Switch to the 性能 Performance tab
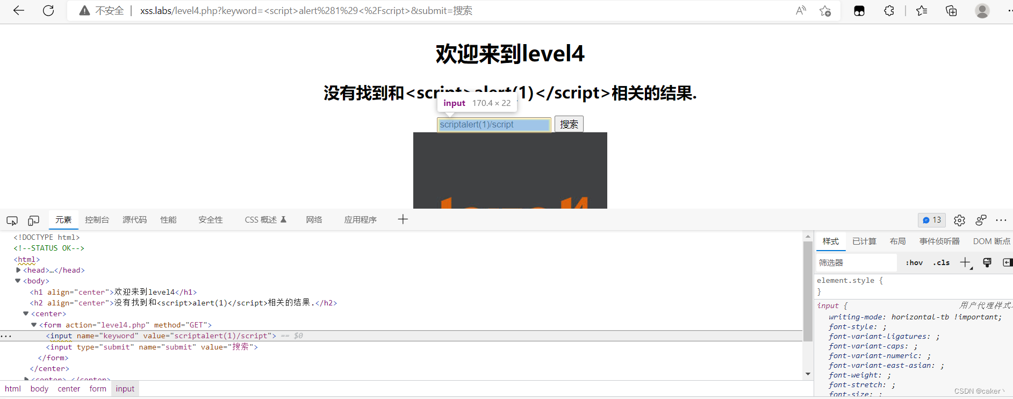This screenshot has height=399, width=1013. tap(168, 220)
